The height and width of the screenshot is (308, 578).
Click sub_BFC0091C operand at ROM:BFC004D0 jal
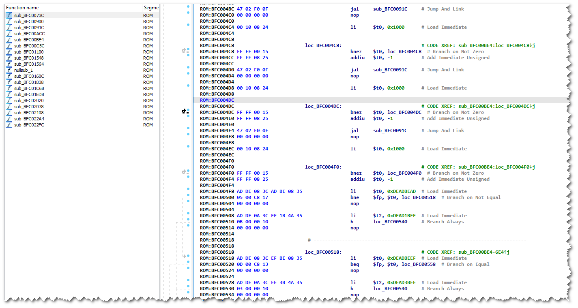pos(390,70)
